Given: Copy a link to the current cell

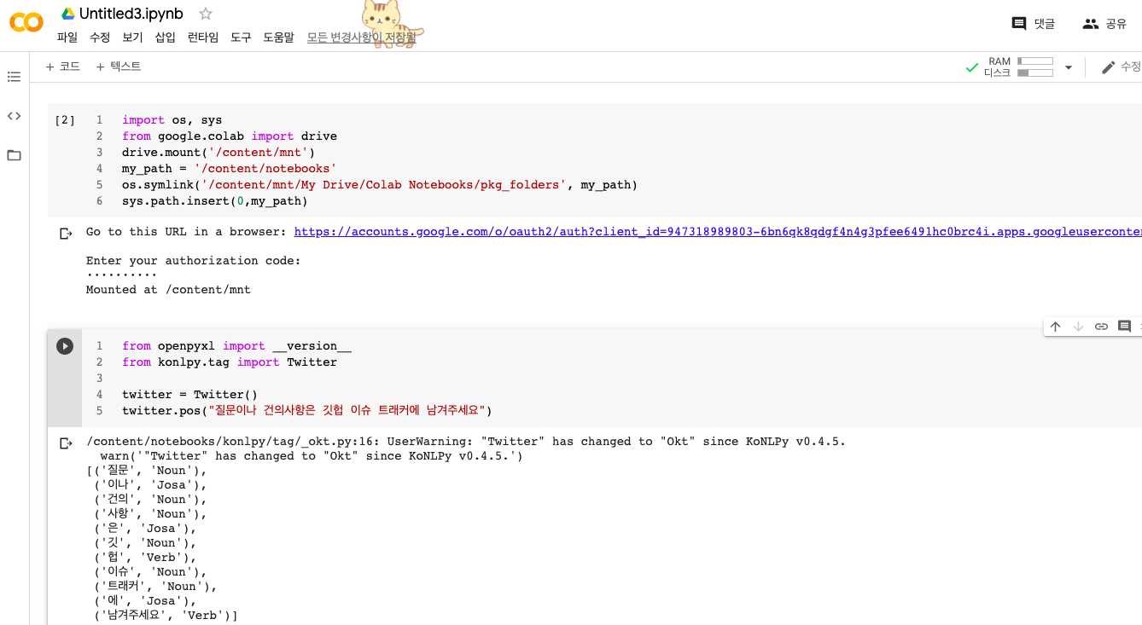Looking at the screenshot, I should (x=1101, y=326).
